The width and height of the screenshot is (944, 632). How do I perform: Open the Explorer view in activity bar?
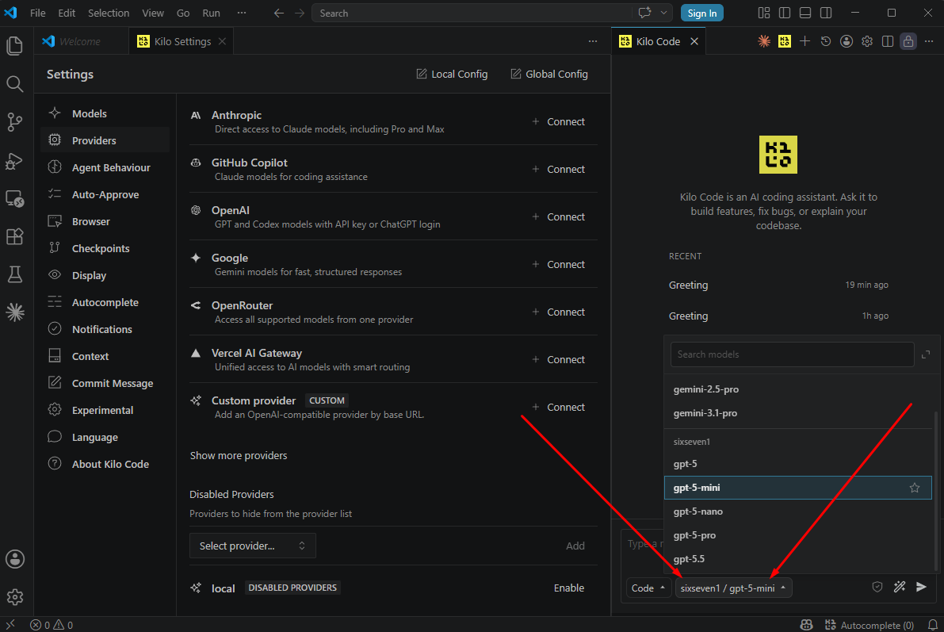click(x=14, y=46)
